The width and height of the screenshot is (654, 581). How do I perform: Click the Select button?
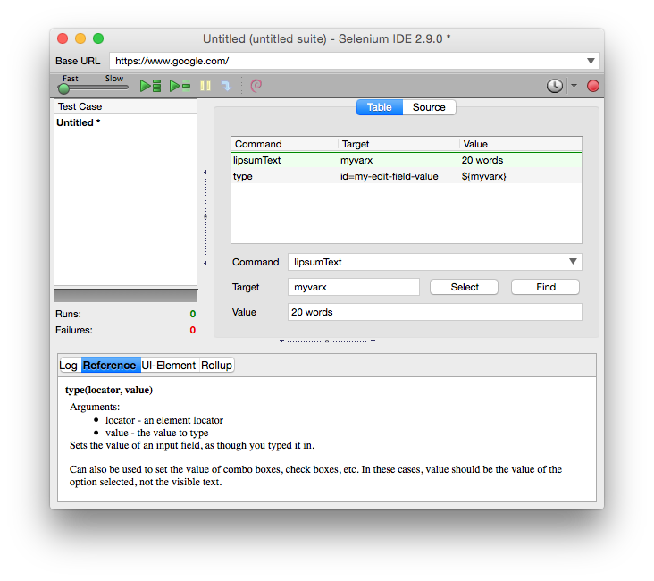pyautogui.click(x=465, y=287)
